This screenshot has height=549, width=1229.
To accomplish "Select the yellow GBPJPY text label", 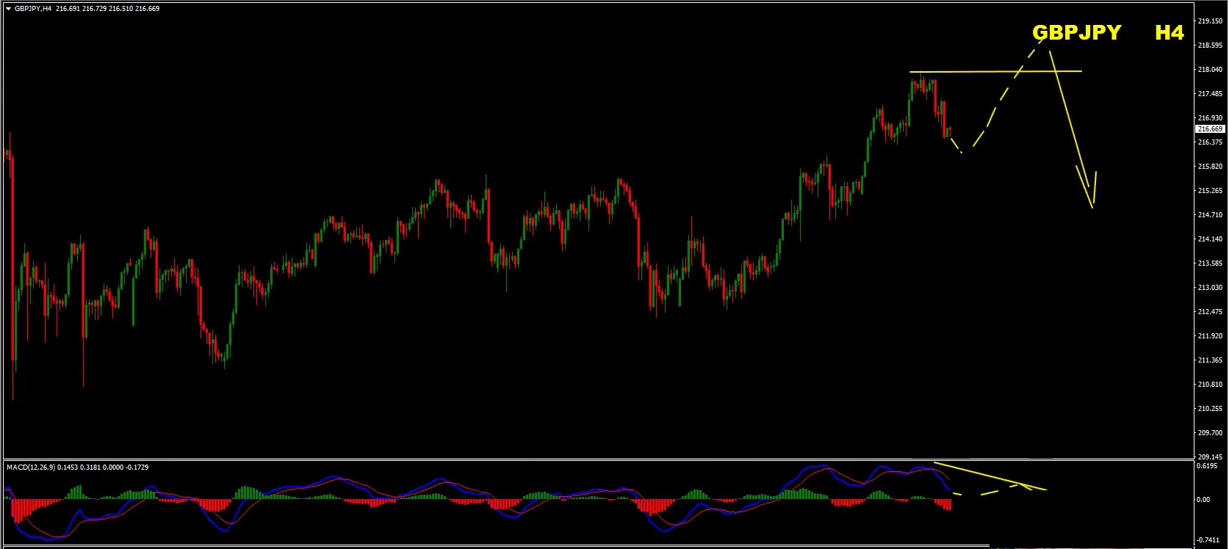I will coord(1077,33).
